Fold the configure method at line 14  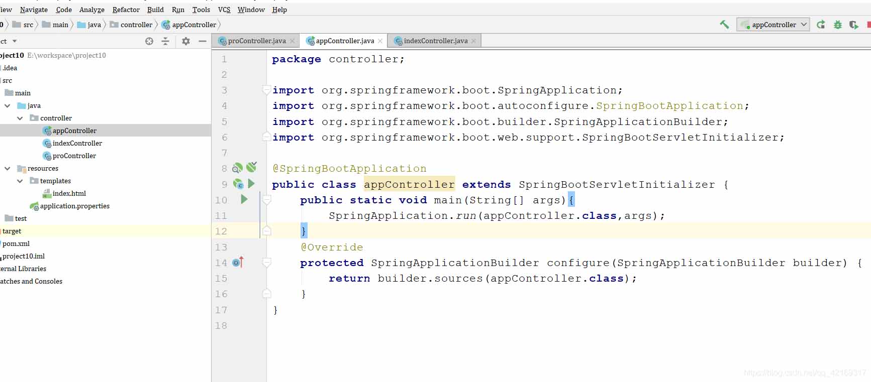point(267,263)
